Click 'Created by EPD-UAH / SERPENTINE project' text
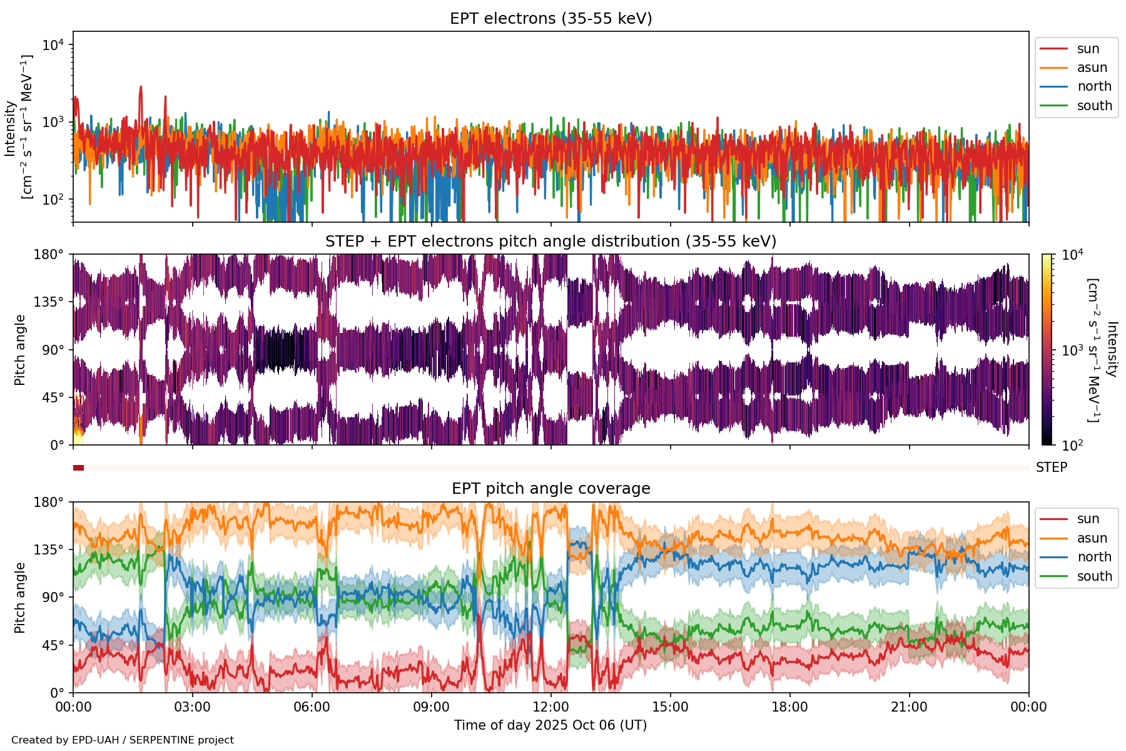 123,740
